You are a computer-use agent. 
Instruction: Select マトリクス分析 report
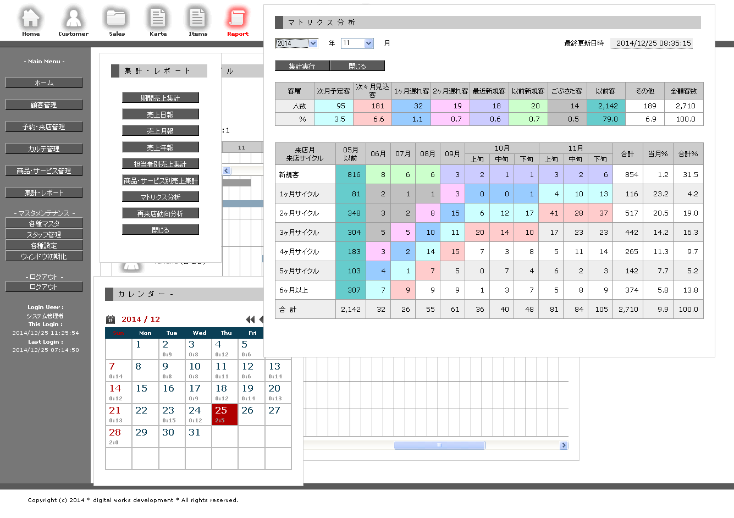click(x=161, y=197)
